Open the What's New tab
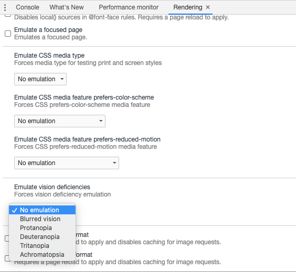Image resolution: width=296 pixels, height=272 pixels. [x=67, y=7]
